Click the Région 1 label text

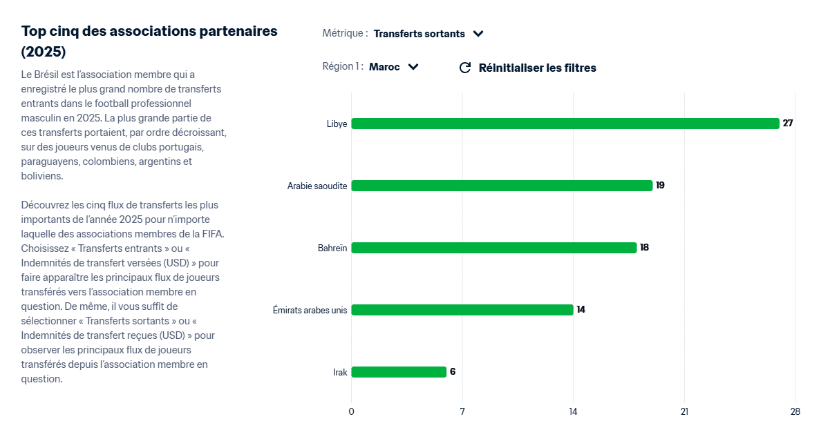pyautogui.click(x=342, y=67)
